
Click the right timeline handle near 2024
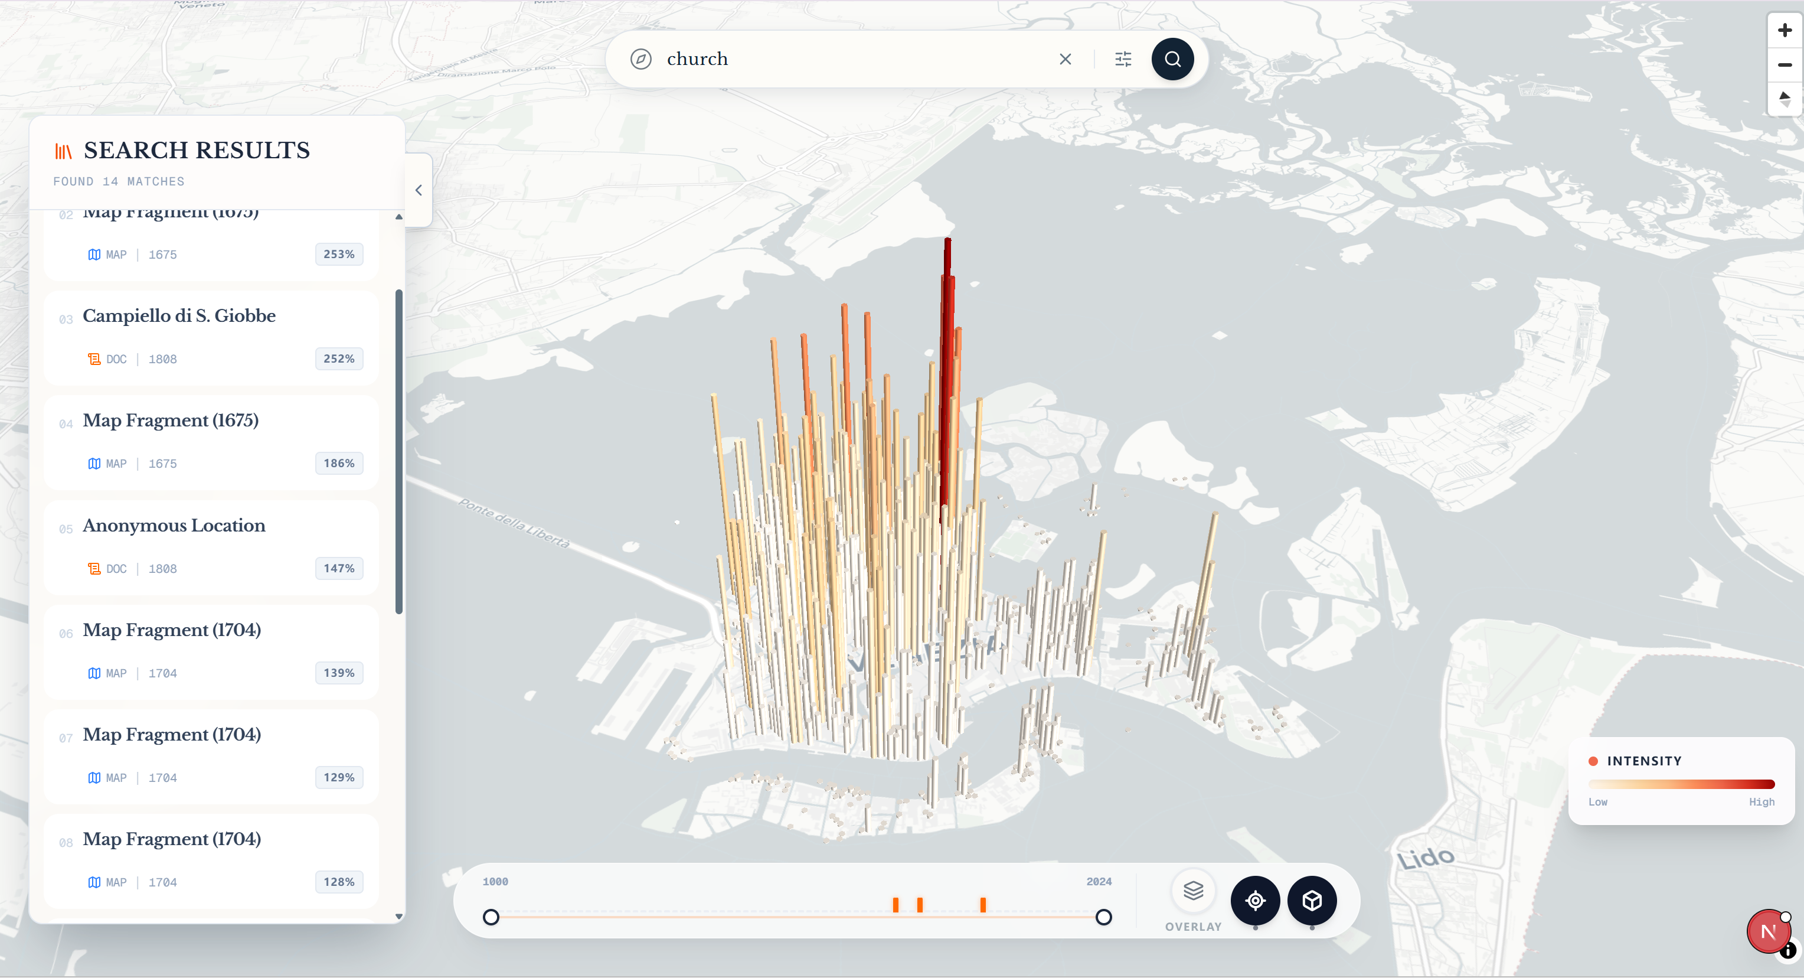pos(1103,917)
